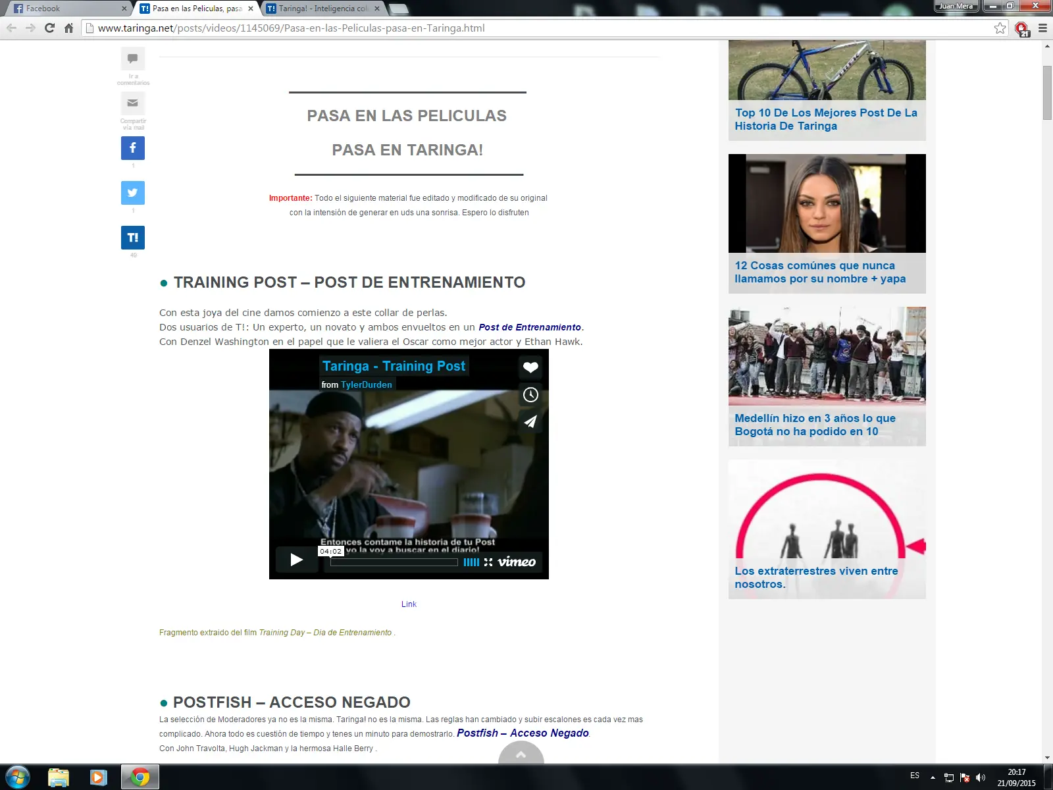
Task: Share the post on Facebook
Action: point(133,148)
